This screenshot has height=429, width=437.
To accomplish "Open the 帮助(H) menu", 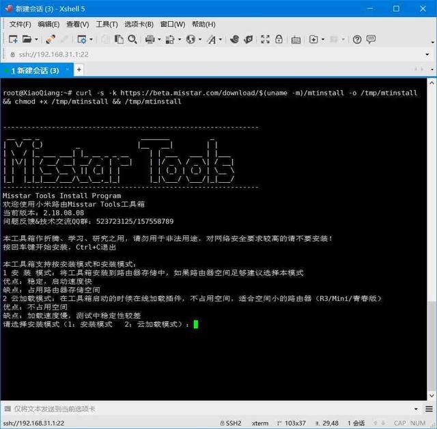I will 203,25.
